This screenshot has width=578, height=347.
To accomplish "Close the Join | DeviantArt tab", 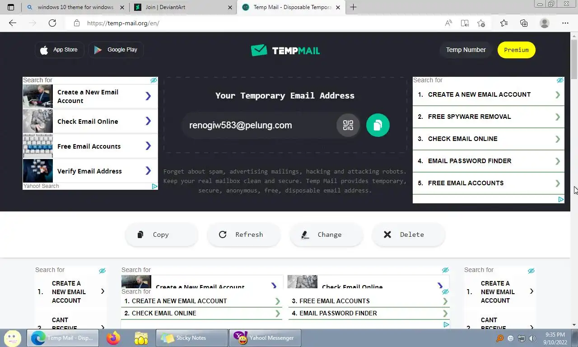I will point(230,7).
